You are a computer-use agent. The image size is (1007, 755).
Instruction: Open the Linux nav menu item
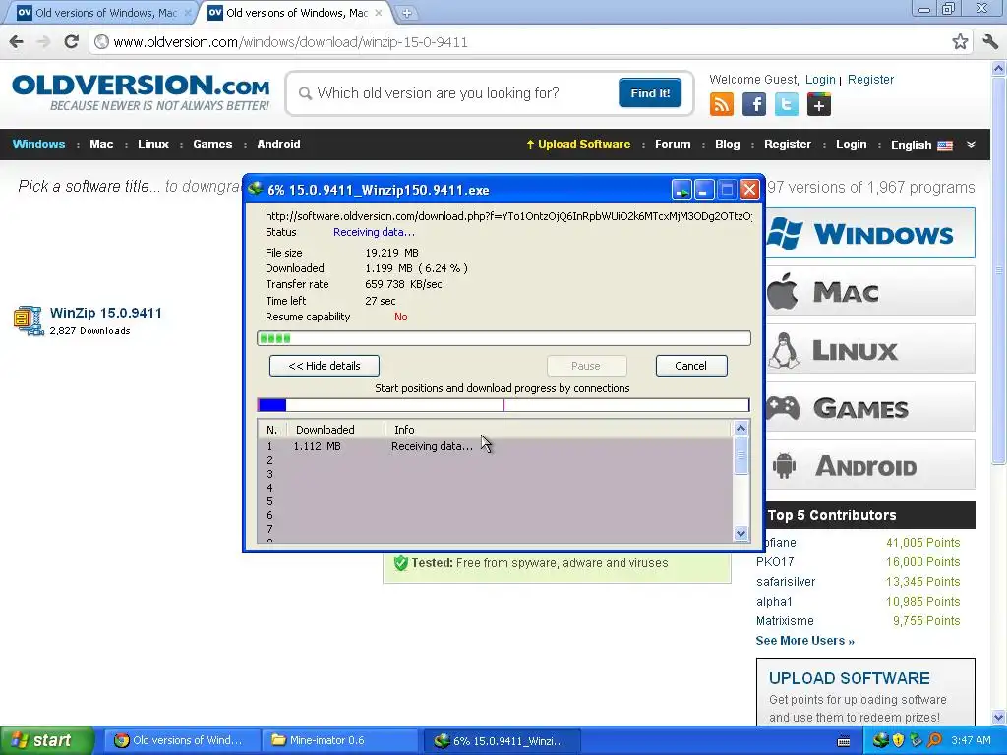152,144
